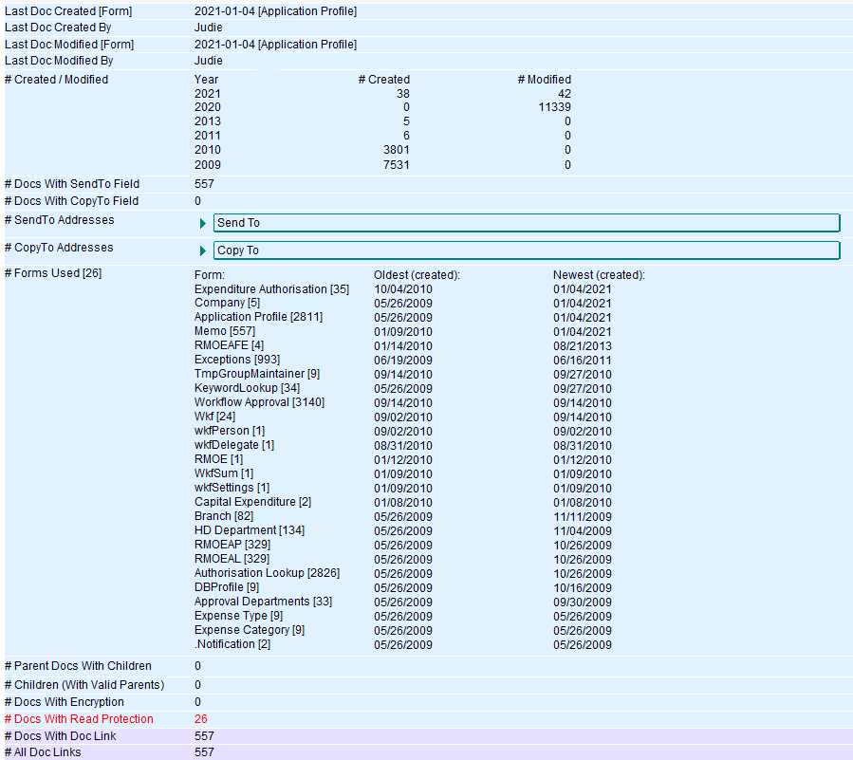The height and width of the screenshot is (760, 853).
Task: Click the # Docs With Read Protection label
Action: (79, 719)
